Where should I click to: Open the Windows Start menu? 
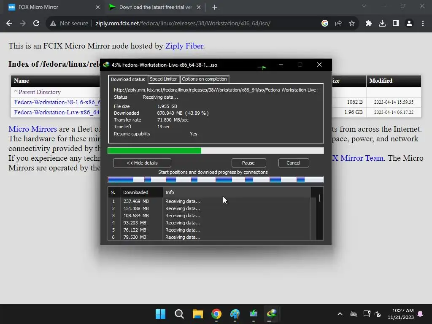(x=160, y=314)
